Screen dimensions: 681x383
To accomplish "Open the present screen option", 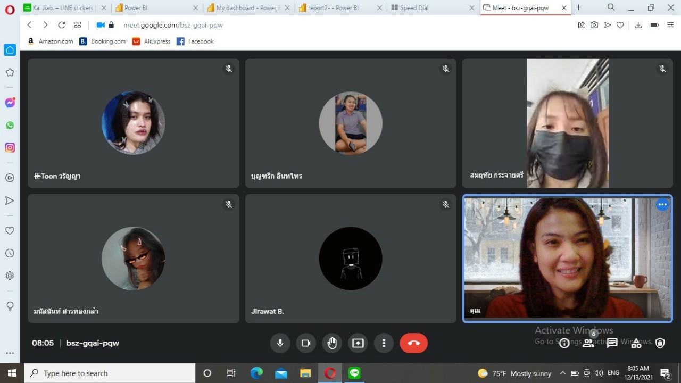I will [x=358, y=343].
